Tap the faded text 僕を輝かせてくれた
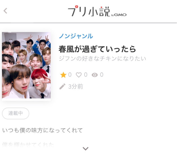 (28, 145)
